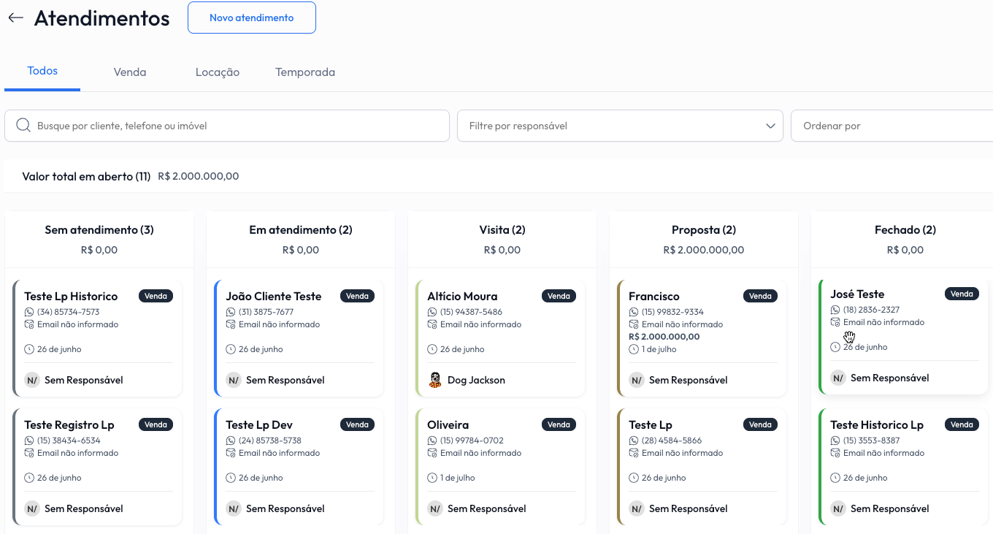Click the search magnifier icon
The height and width of the screenshot is (534, 993).
click(x=23, y=126)
